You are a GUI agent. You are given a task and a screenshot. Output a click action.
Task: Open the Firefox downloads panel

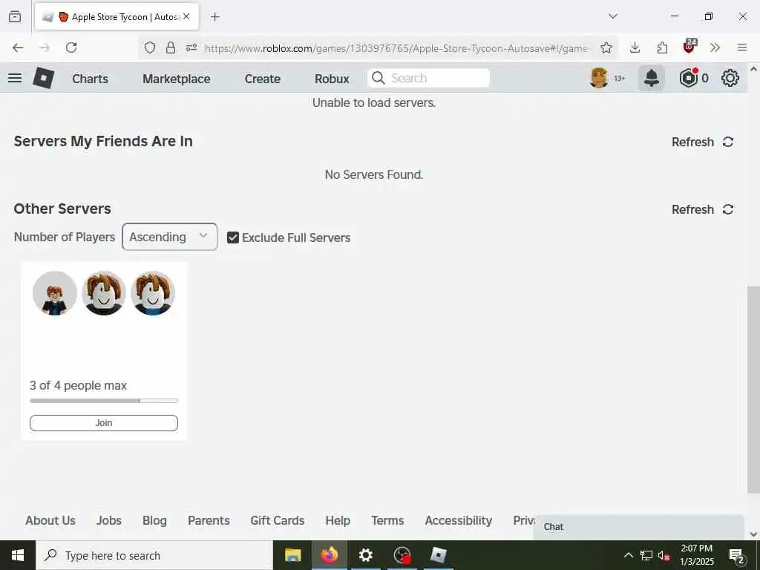click(x=635, y=47)
